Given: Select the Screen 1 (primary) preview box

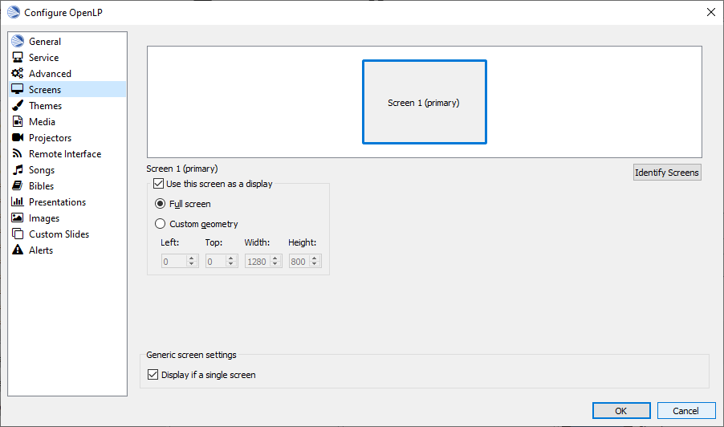Looking at the screenshot, I should [x=424, y=102].
